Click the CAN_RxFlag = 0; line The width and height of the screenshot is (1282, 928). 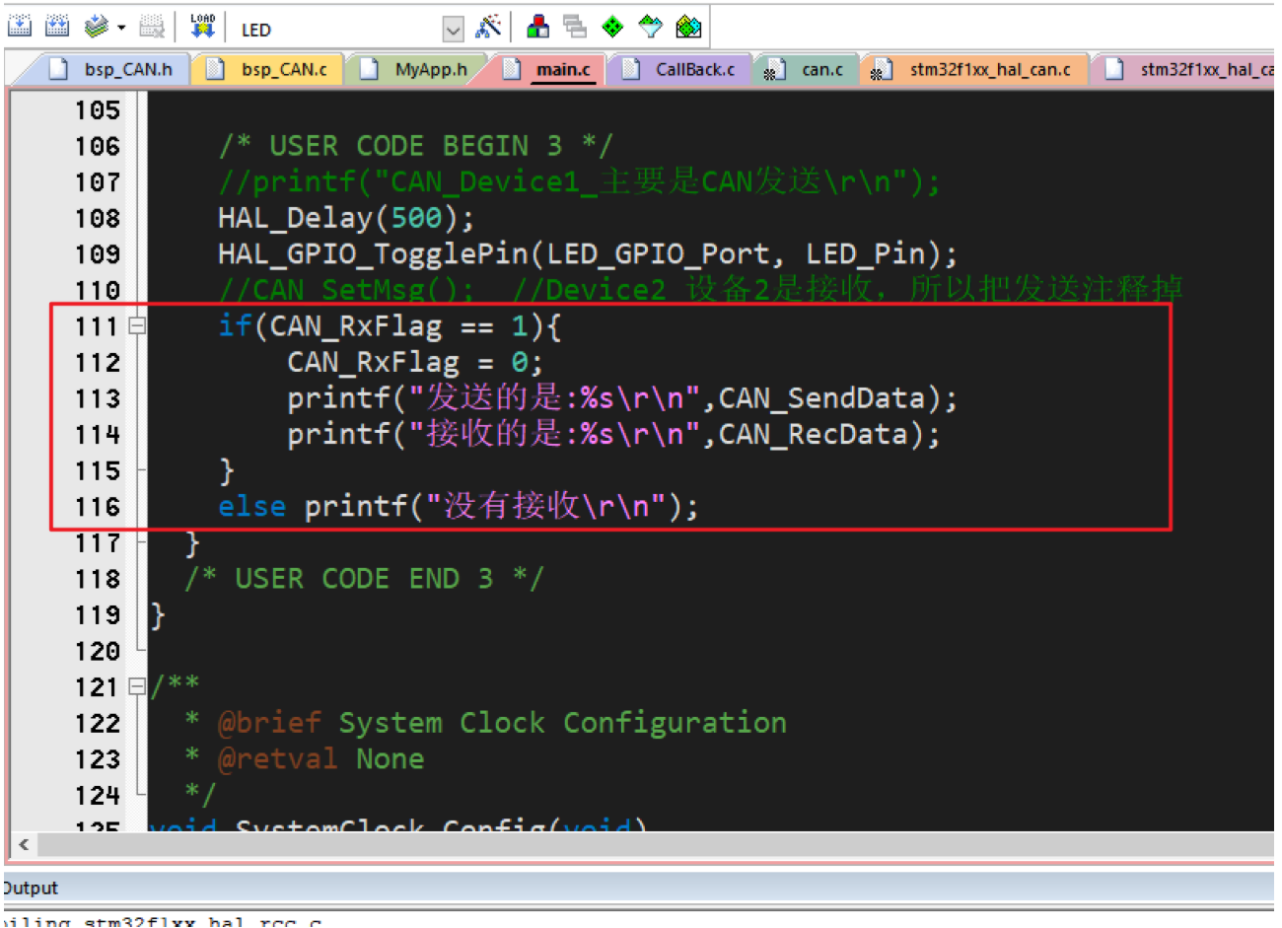(415, 362)
